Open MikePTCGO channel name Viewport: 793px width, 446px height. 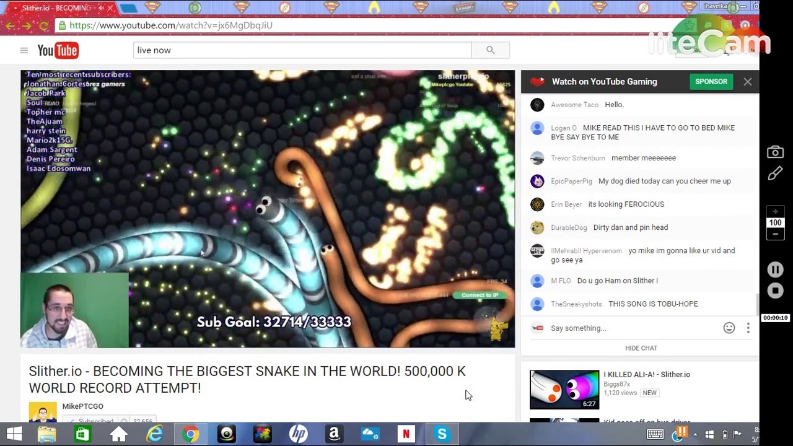click(82, 406)
